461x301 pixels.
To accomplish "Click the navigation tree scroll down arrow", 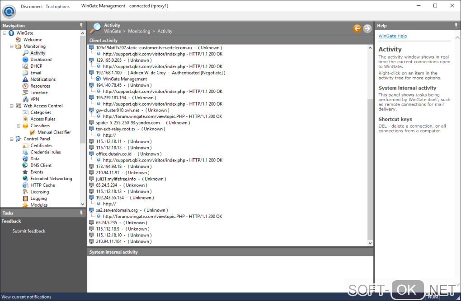I will [83, 204].
